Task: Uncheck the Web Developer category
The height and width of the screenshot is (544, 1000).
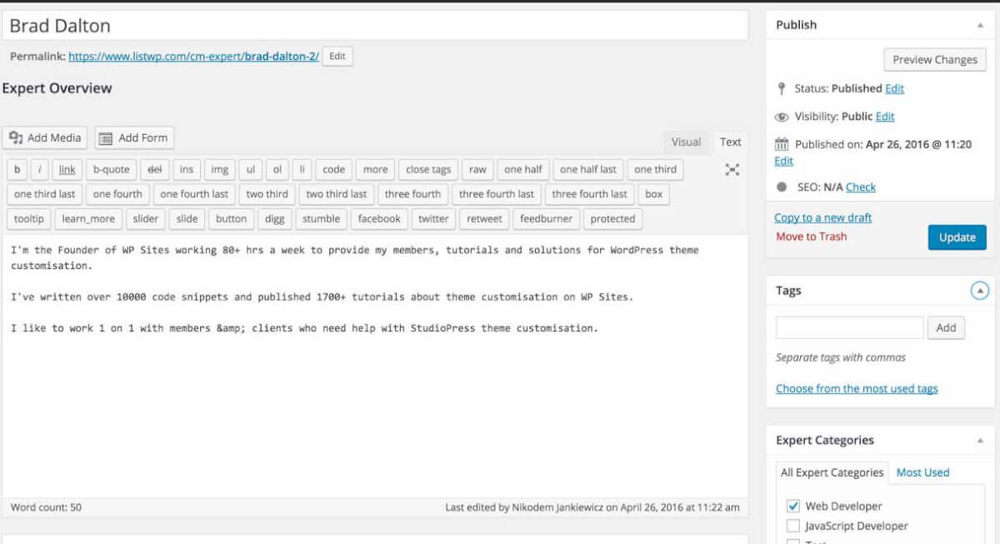Action: [x=792, y=507]
